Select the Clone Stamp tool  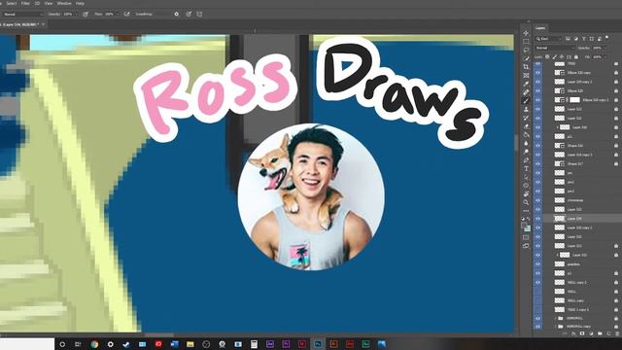point(526,109)
